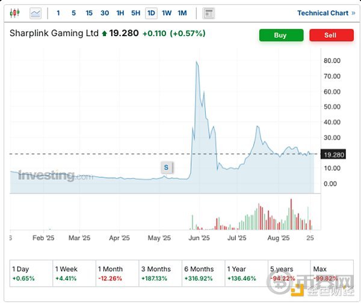Image resolution: width=361 pixels, height=303 pixels.
Task: Click the Aug '25 axis label
Action: [x=279, y=238]
